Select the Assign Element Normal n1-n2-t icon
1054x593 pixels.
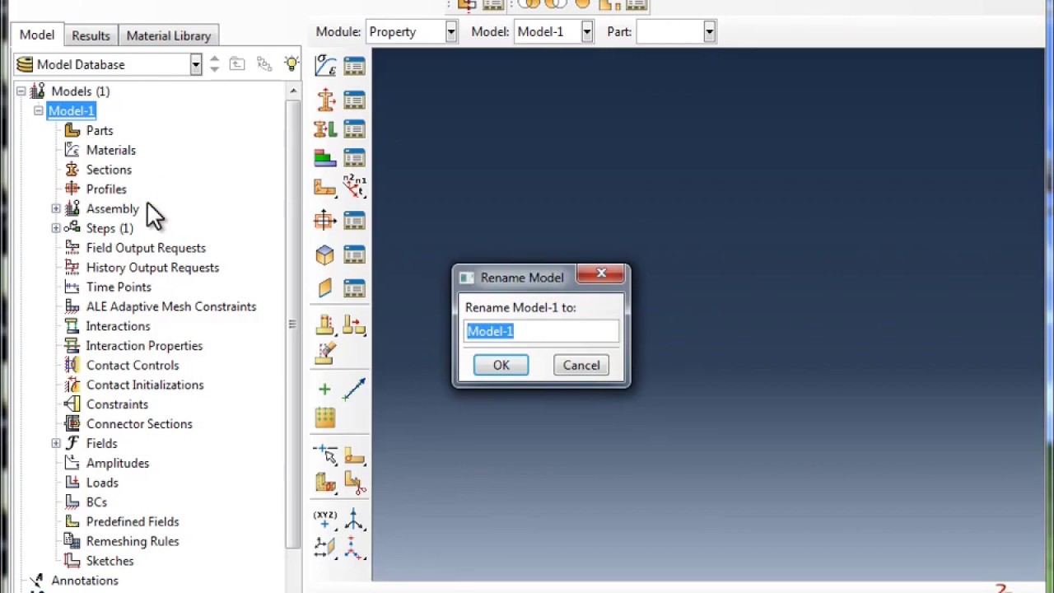point(354,186)
